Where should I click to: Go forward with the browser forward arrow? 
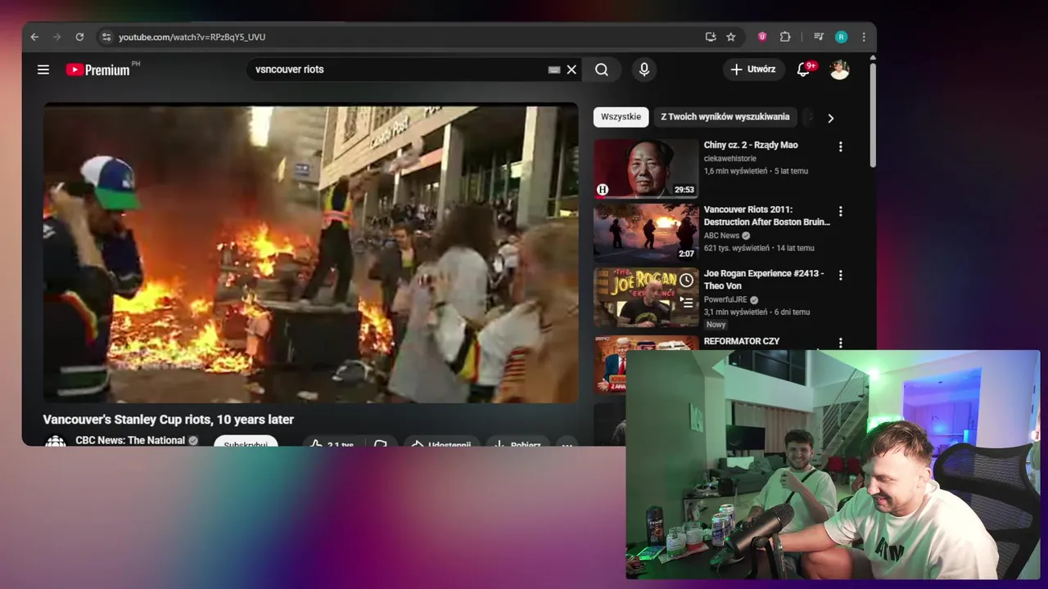(x=56, y=37)
